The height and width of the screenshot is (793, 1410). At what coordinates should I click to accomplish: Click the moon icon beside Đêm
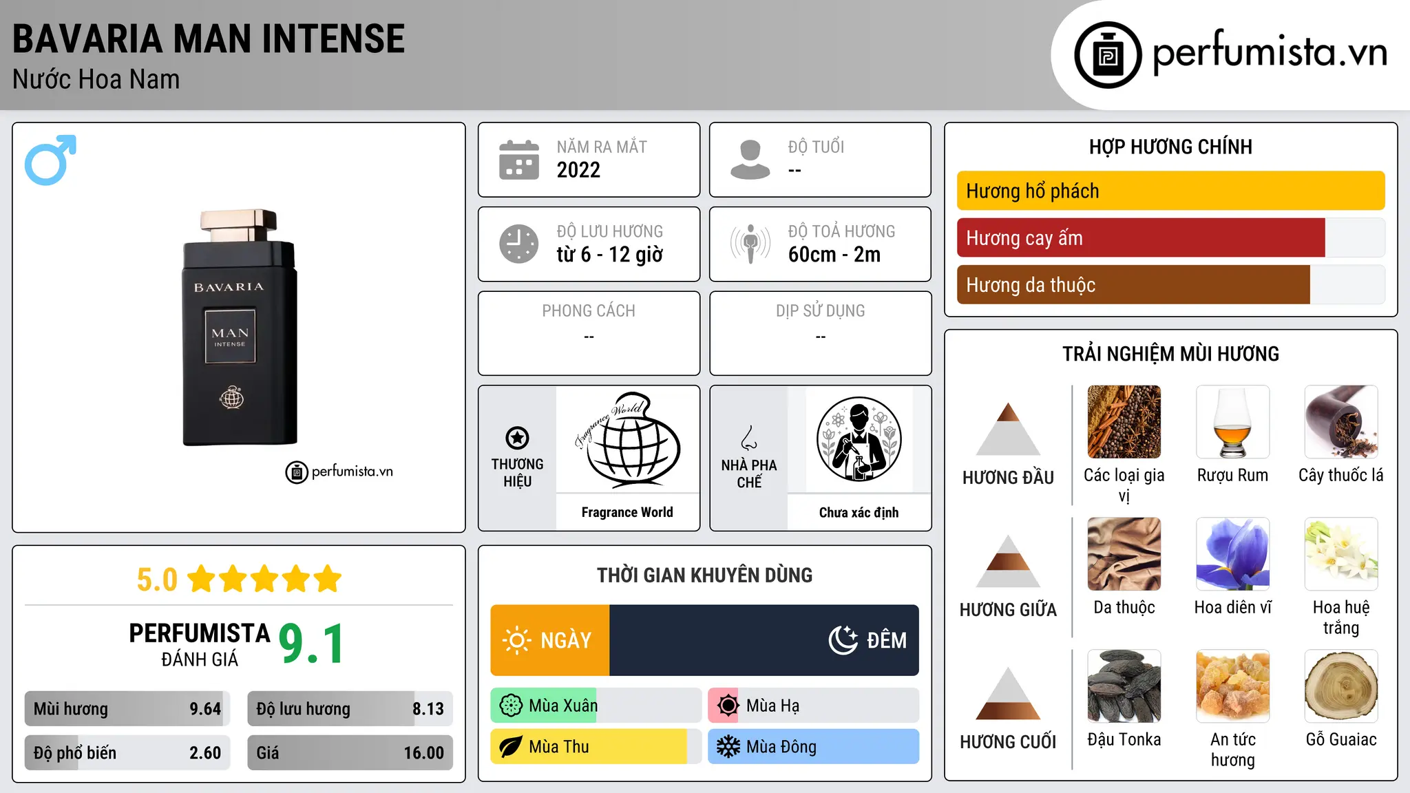[x=843, y=640]
